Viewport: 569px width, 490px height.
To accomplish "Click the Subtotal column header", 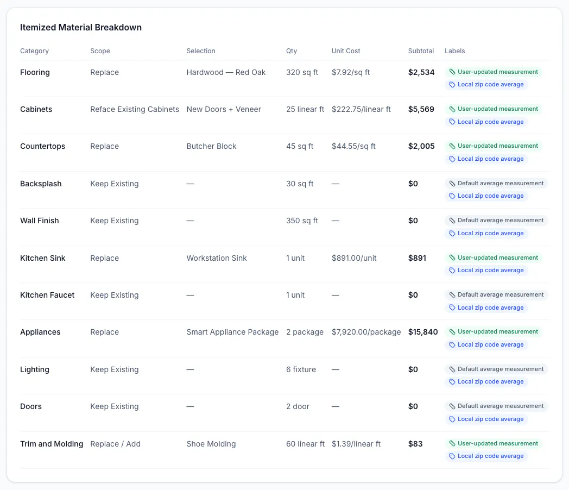I will pos(421,51).
